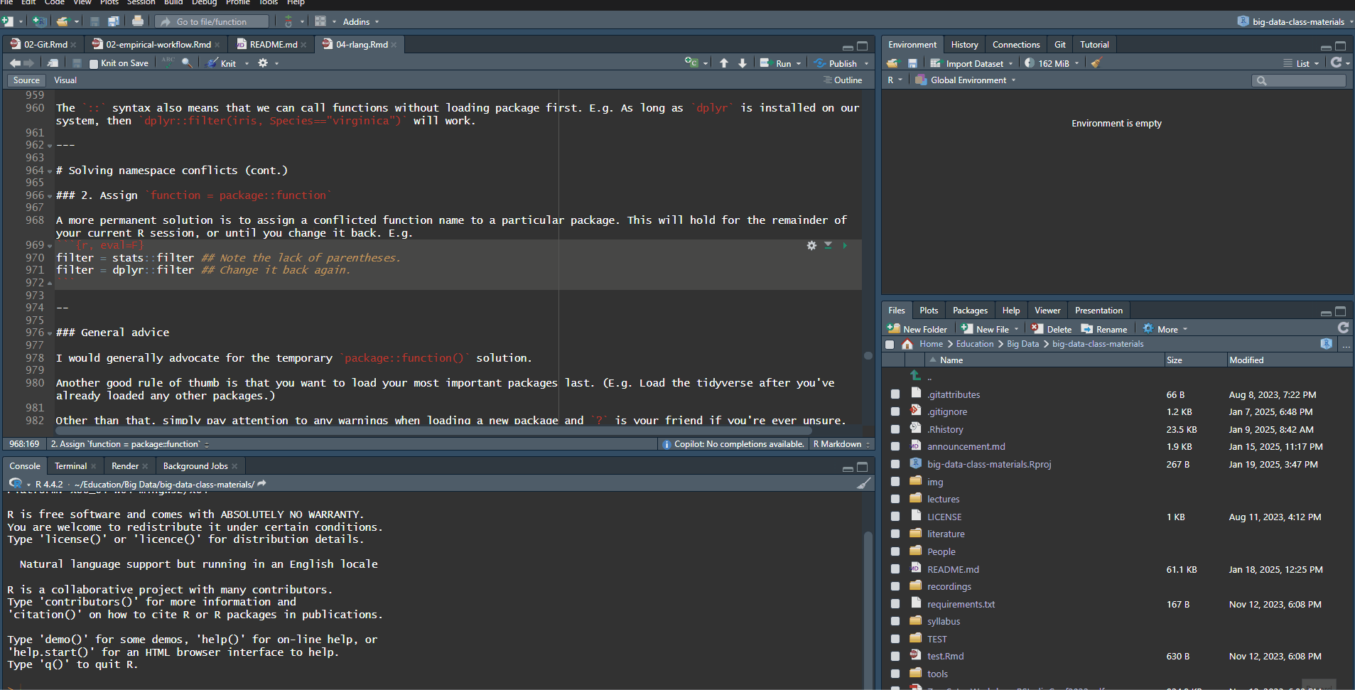Image resolution: width=1355 pixels, height=690 pixels.
Task: Click the chunk options gear on line 969
Action: [811, 245]
